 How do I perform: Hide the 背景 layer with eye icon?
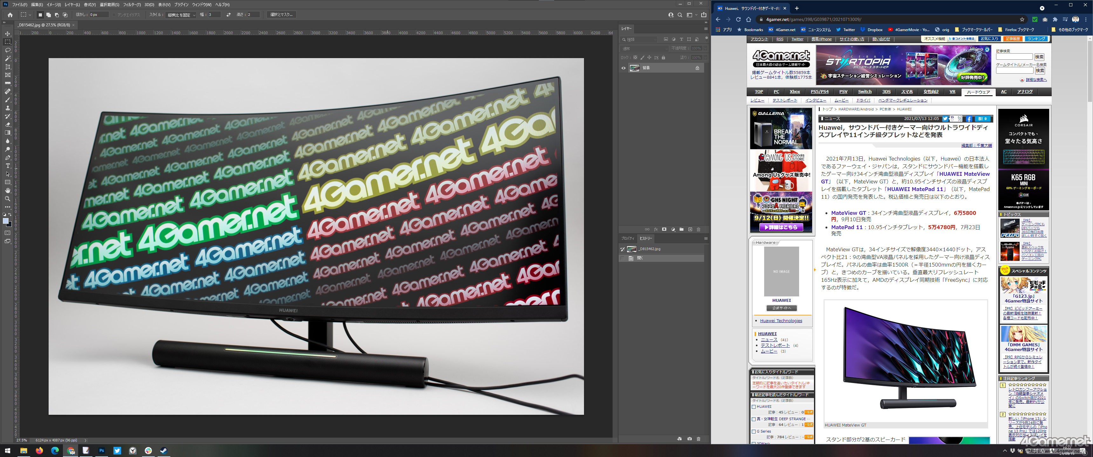(x=623, y=68)
